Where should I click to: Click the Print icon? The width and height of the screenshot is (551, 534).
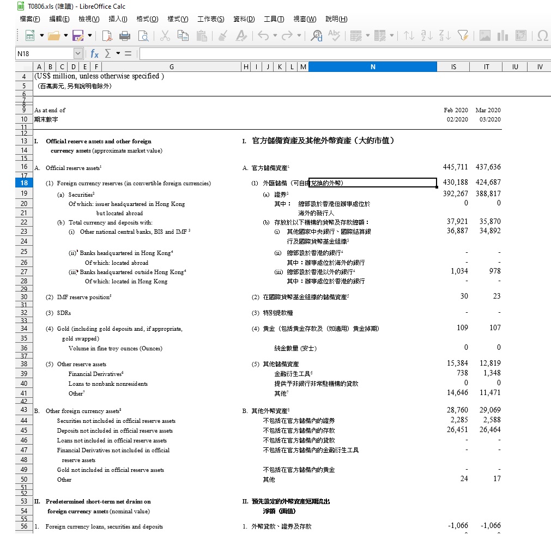coord(125,35)
